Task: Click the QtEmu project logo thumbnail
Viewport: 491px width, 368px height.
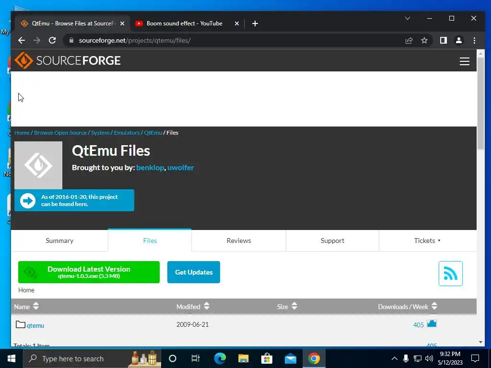Action: (x=38, y=165)
